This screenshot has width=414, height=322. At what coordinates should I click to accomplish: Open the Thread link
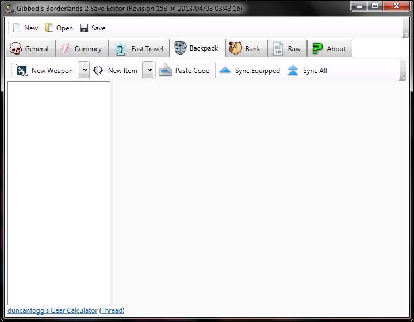click(x=112, y=310)
